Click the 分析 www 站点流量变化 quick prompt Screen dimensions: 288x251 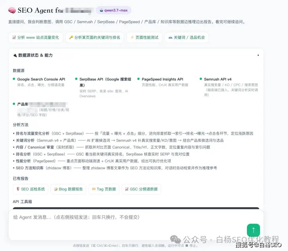tap(36, 37)
